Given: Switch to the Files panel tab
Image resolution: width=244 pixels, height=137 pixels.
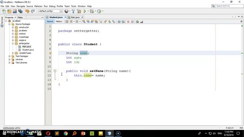Looking at the screenshot, I should [20, 18].
